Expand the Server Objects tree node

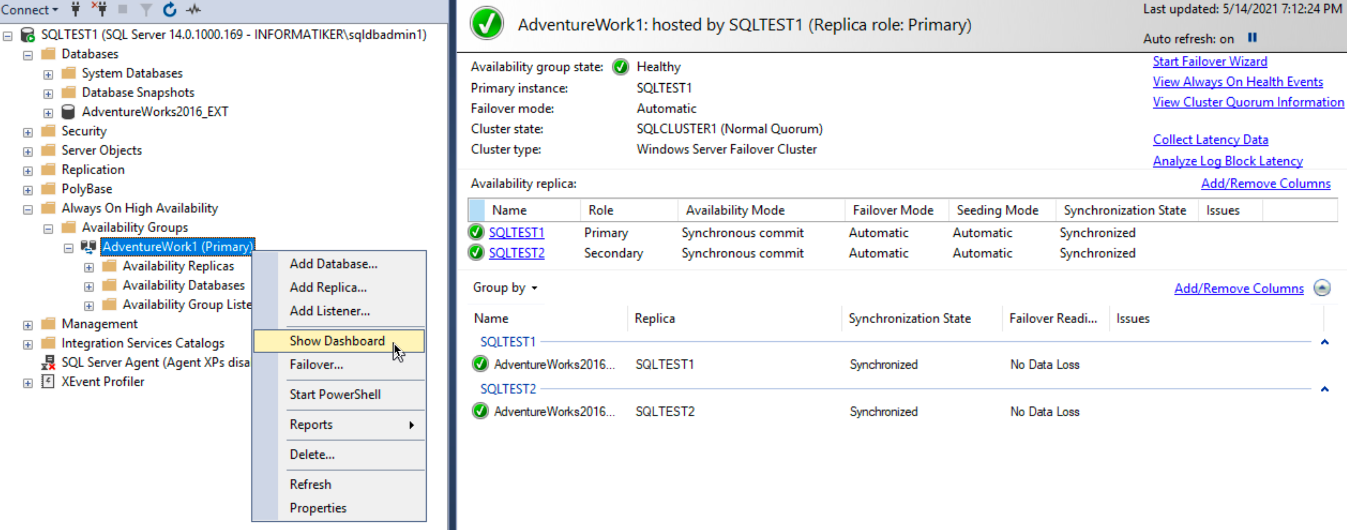[x=28, y=152]
